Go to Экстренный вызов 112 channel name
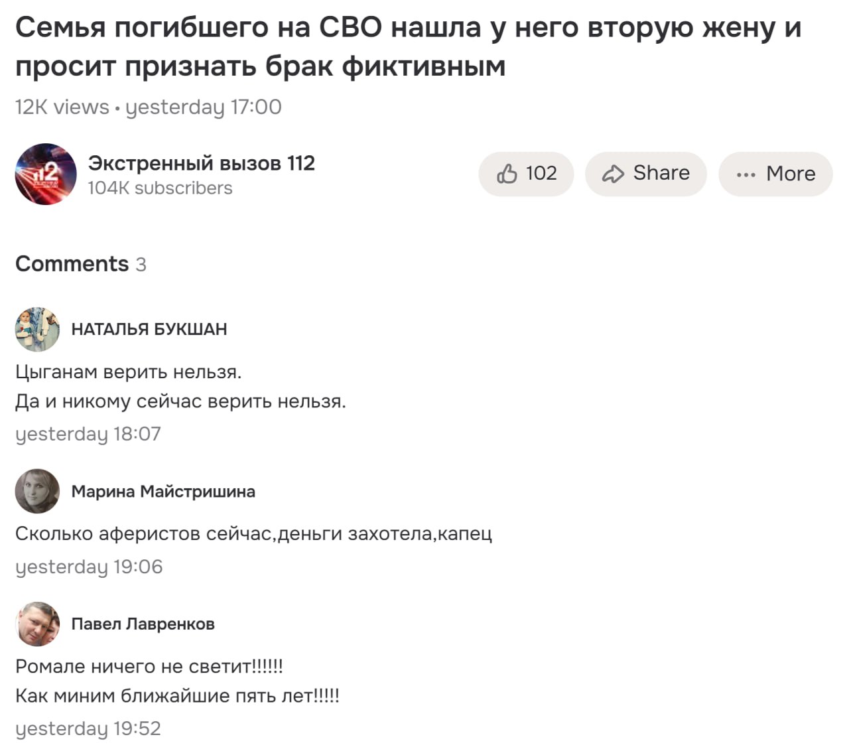This screenshot has height=753, width=849. 201,163
